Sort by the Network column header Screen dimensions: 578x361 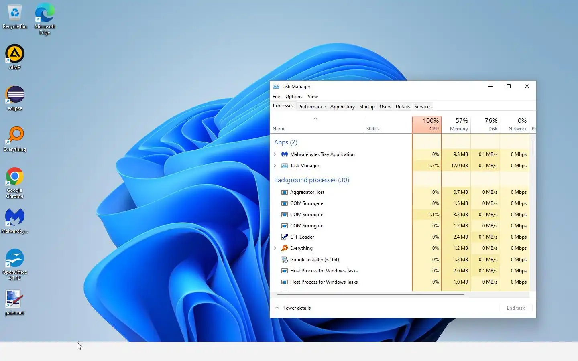coord(515,125)
